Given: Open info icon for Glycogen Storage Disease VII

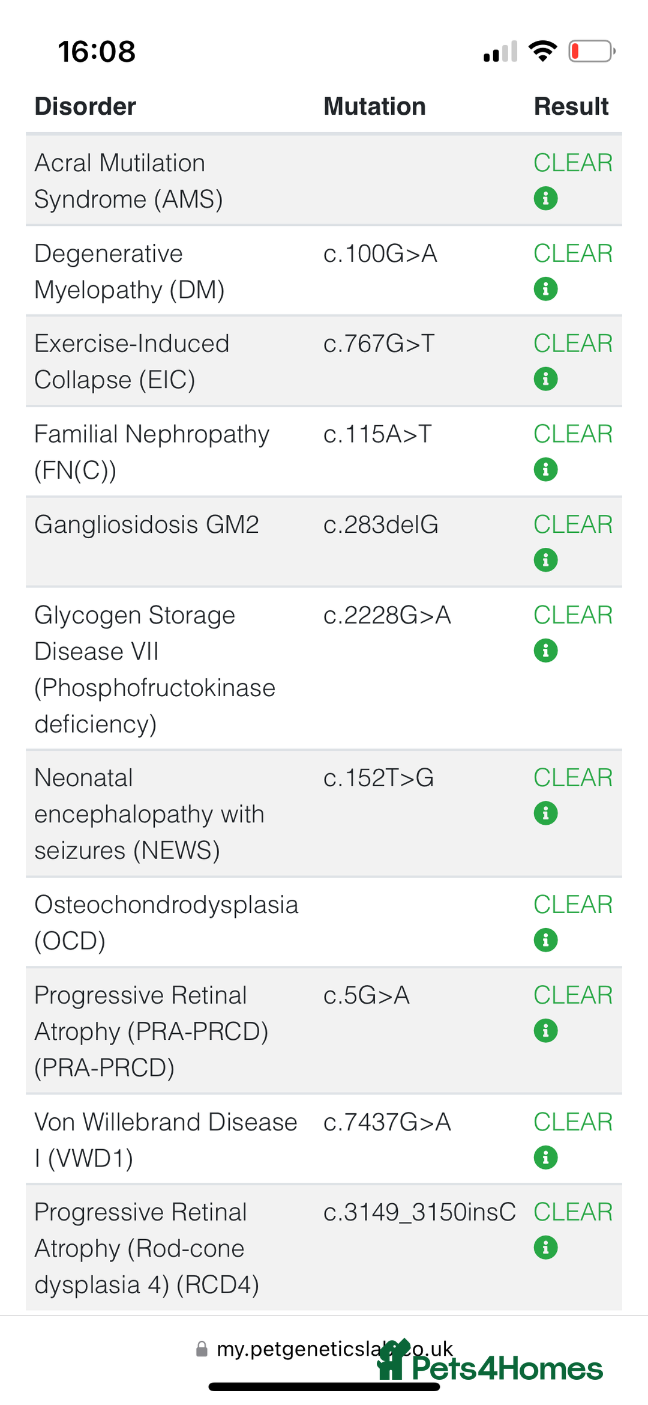Looking at the screenshot, I should [545, 651].
